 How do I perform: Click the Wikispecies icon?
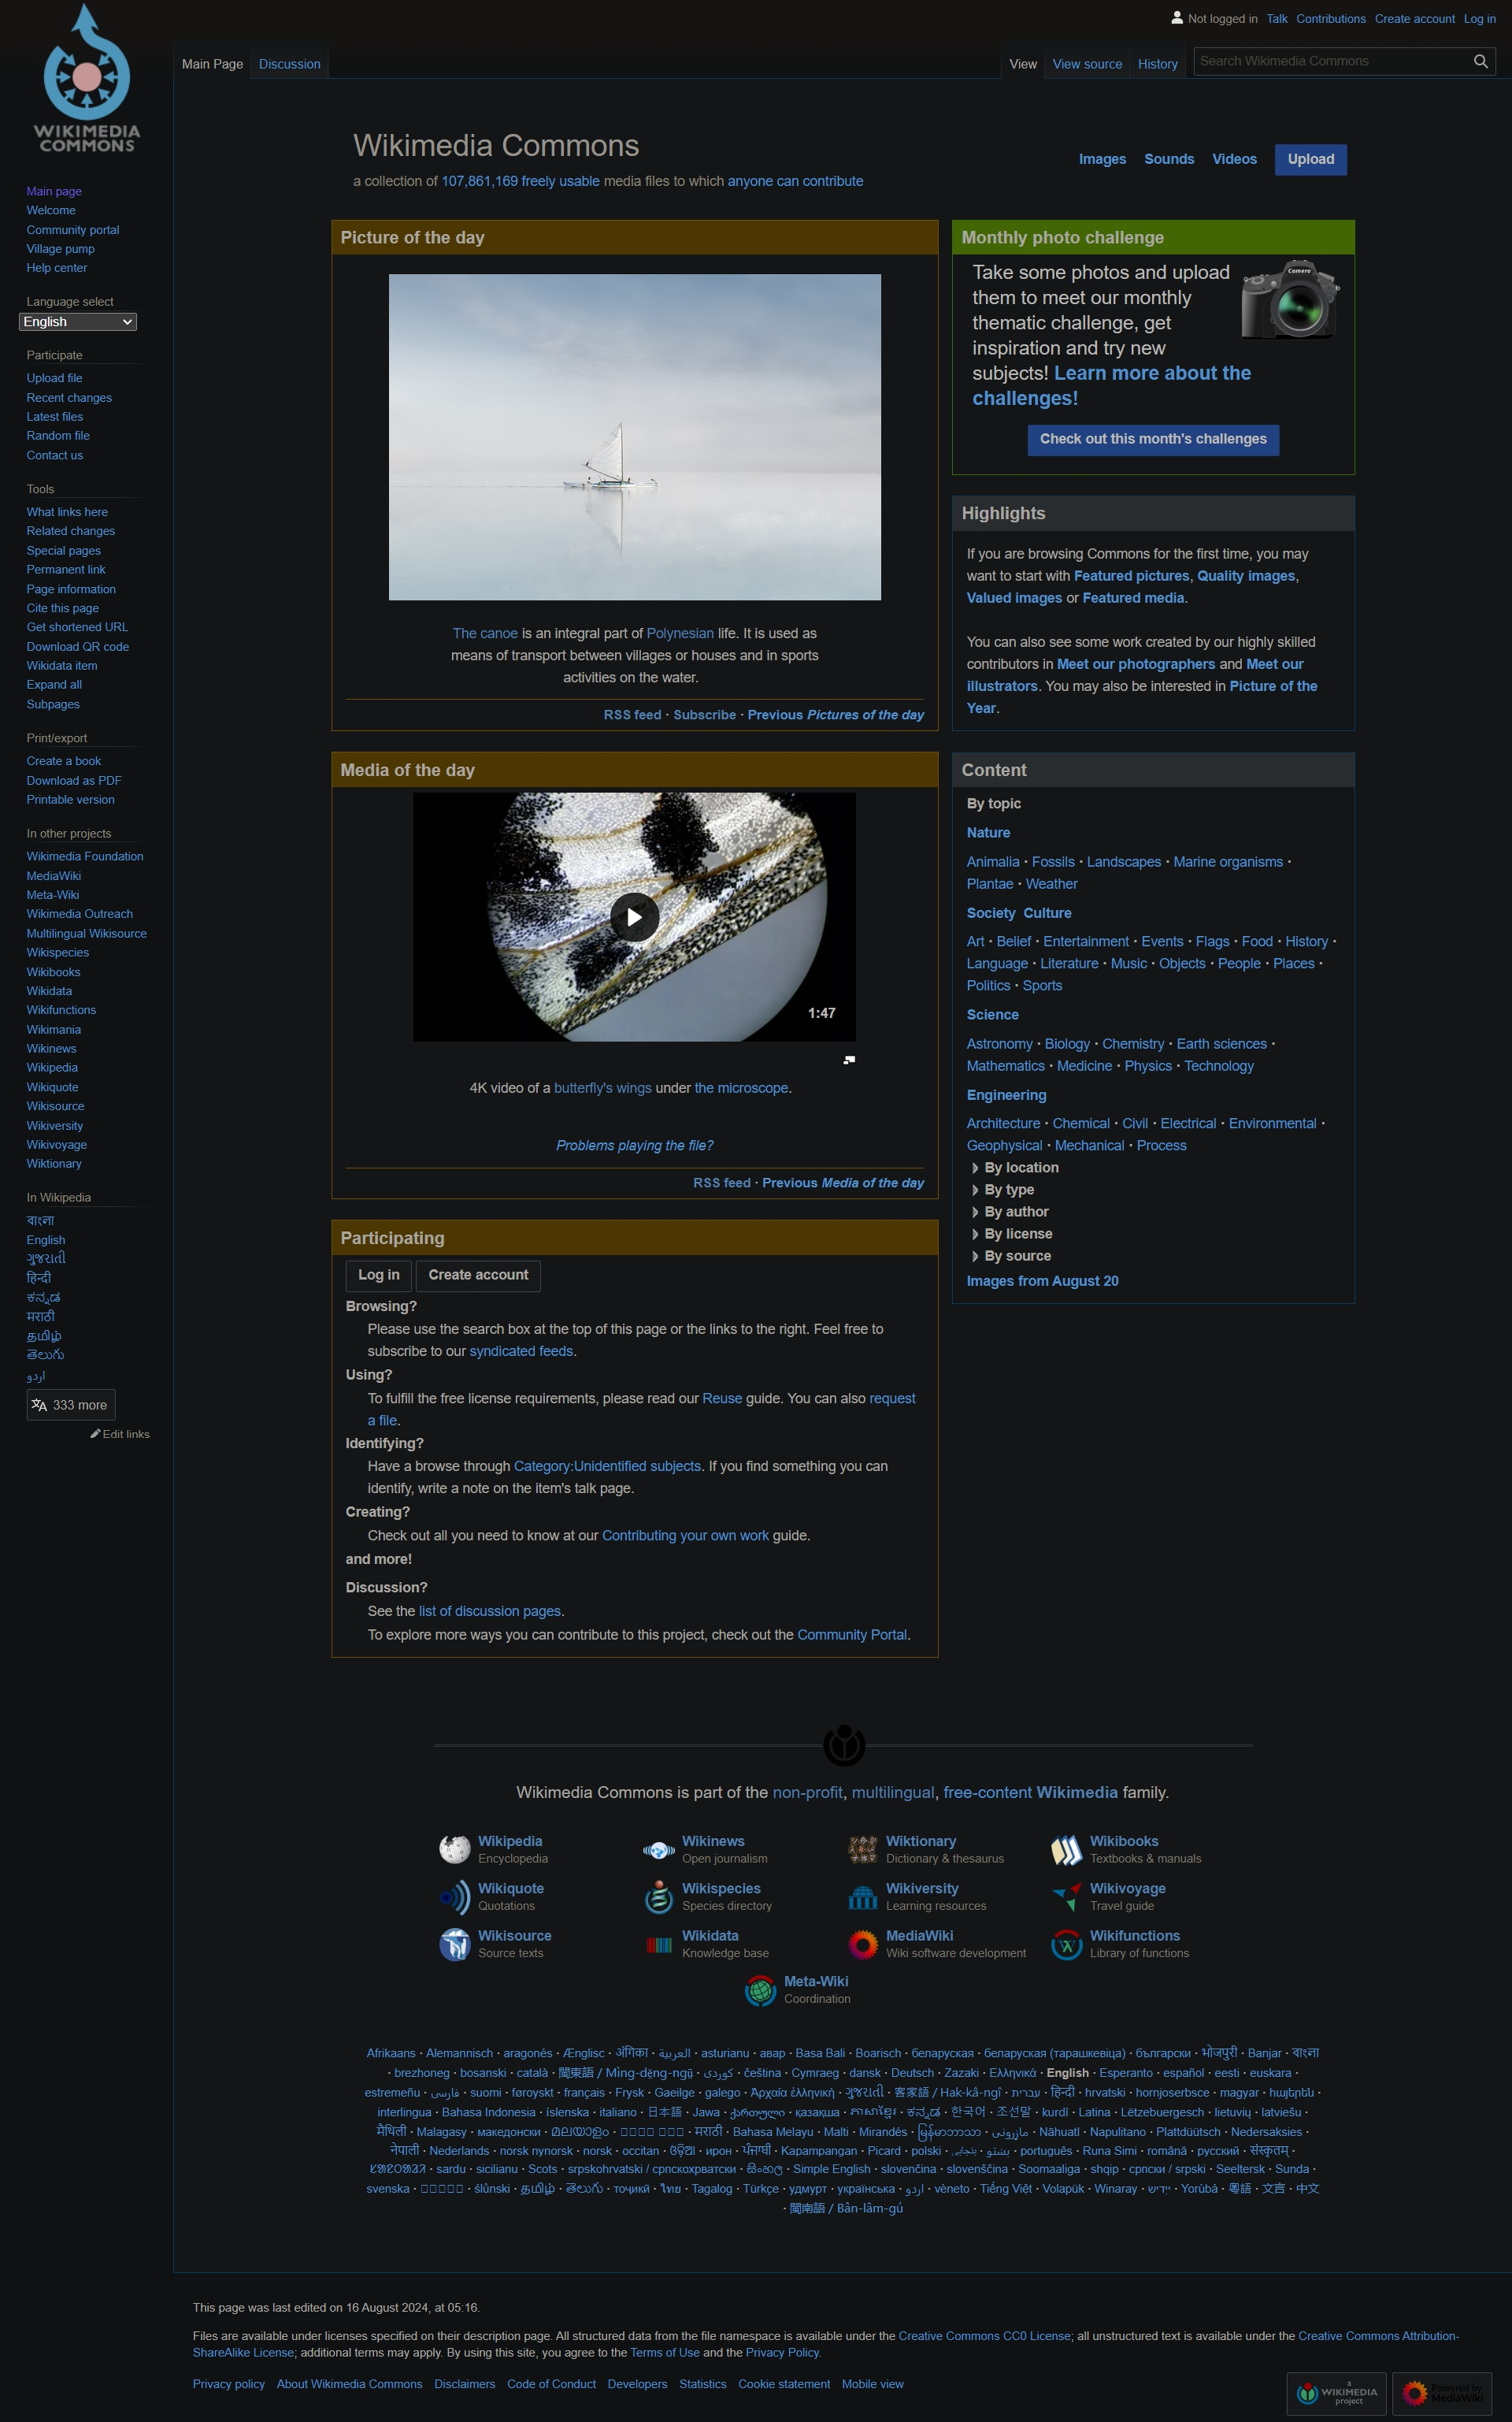pos(658,1896)
